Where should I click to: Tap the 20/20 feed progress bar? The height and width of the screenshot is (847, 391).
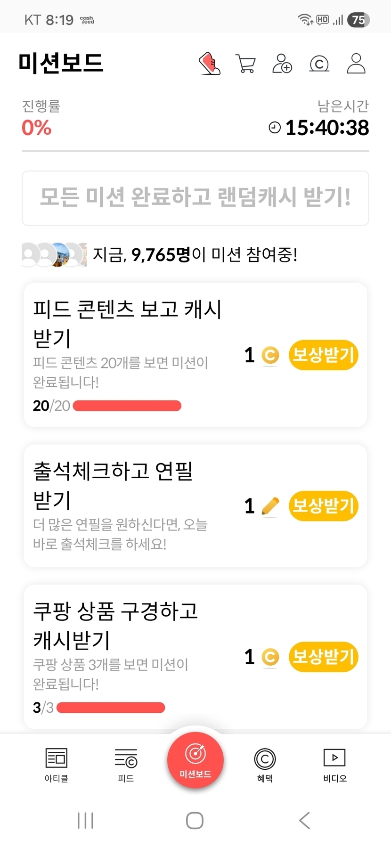point(127,406)
